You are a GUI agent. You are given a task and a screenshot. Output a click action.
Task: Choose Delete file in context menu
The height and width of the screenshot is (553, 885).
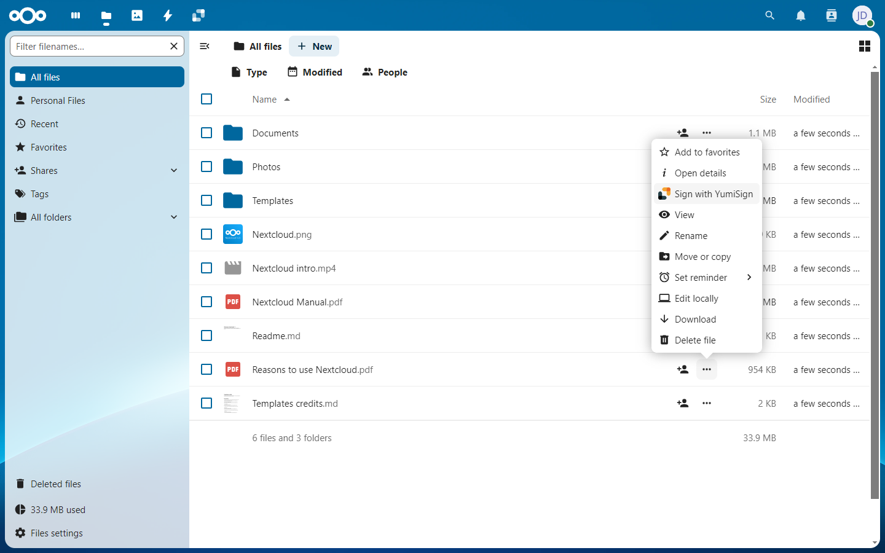pos(707,340)
